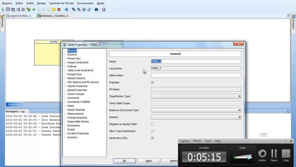Open the Exibir menu
Viewport: 296px width, 167px height.
tap(30, 3)
